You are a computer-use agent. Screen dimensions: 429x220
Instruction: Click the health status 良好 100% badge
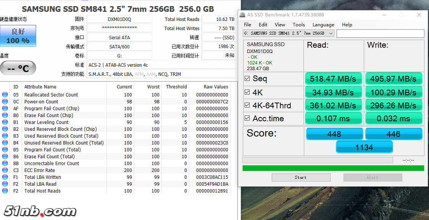pyautogui.click(x=18, y=36)
